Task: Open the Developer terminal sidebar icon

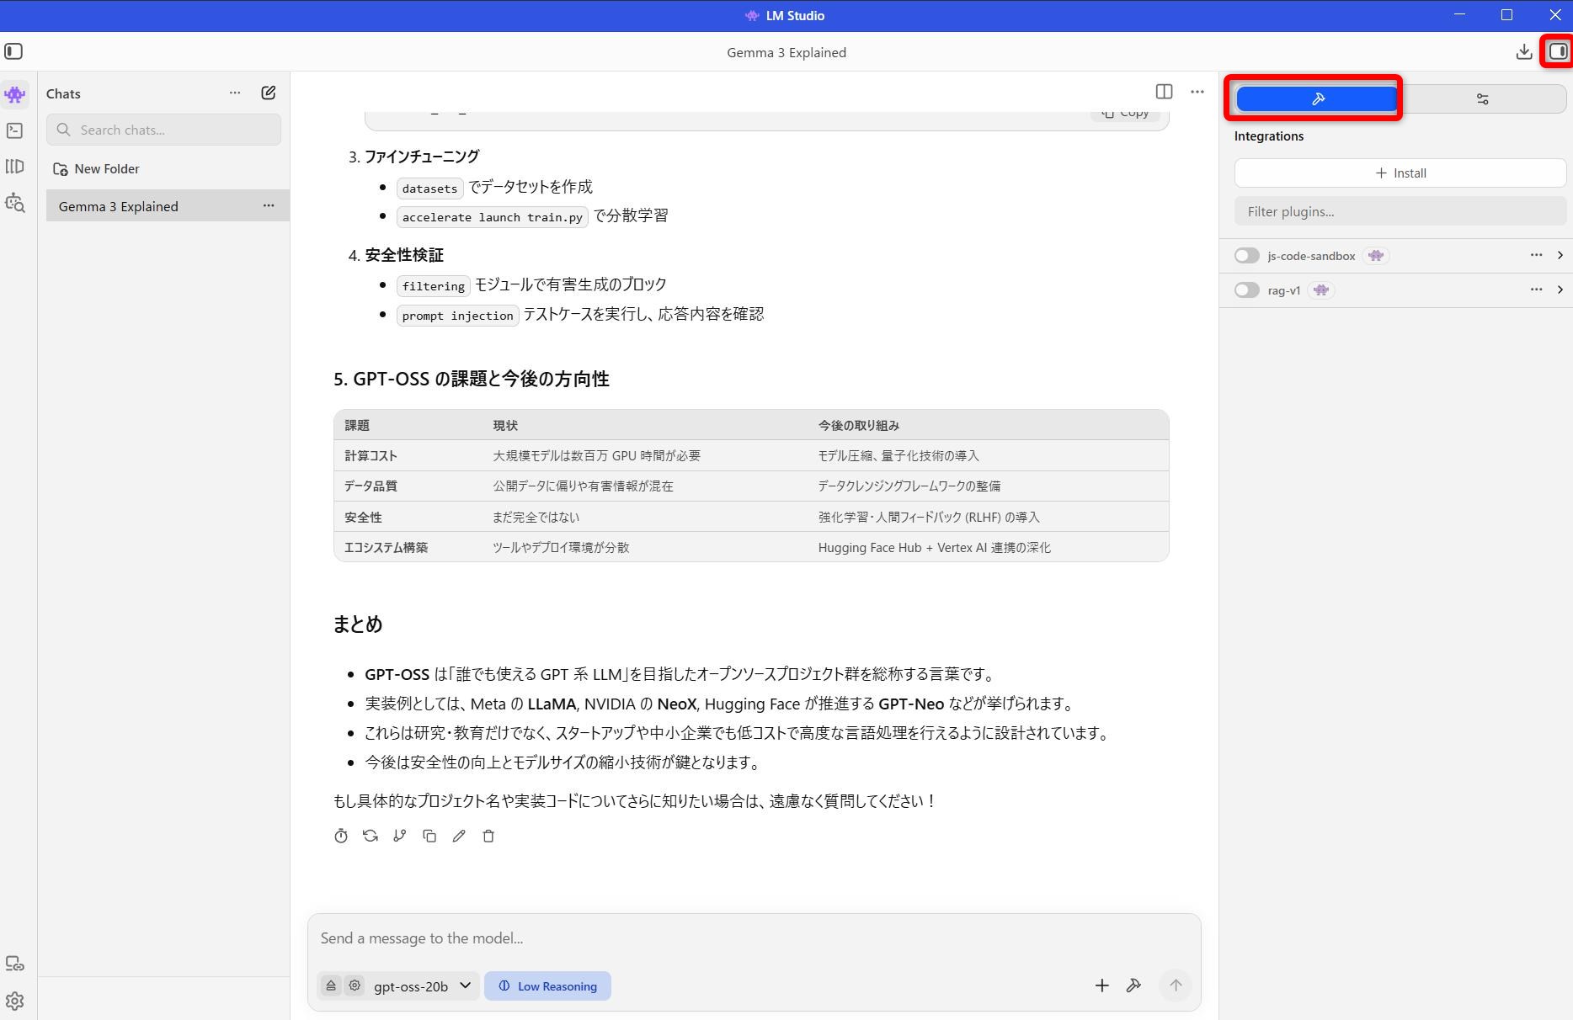Action: point(14,130)
